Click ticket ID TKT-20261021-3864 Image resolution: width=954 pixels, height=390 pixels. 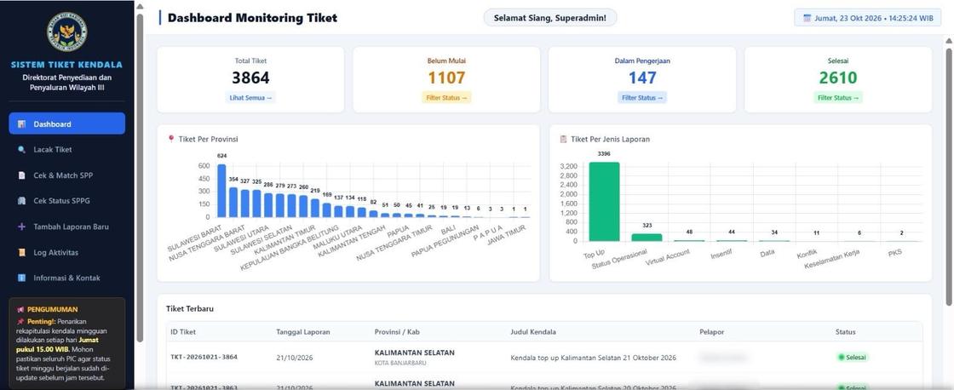205,357
